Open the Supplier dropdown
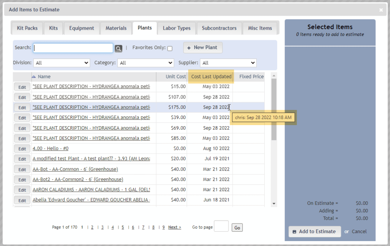This screenshot has height=246, width=390. coord(228,63)
